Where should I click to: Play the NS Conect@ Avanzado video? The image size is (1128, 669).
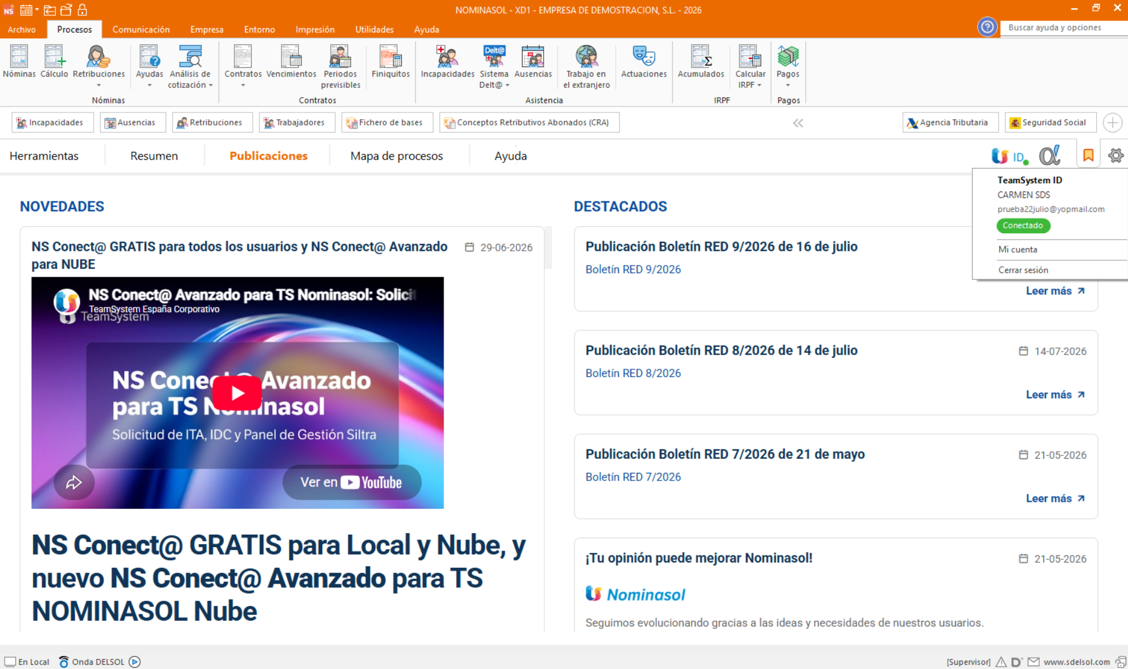(x=237, y=393)
